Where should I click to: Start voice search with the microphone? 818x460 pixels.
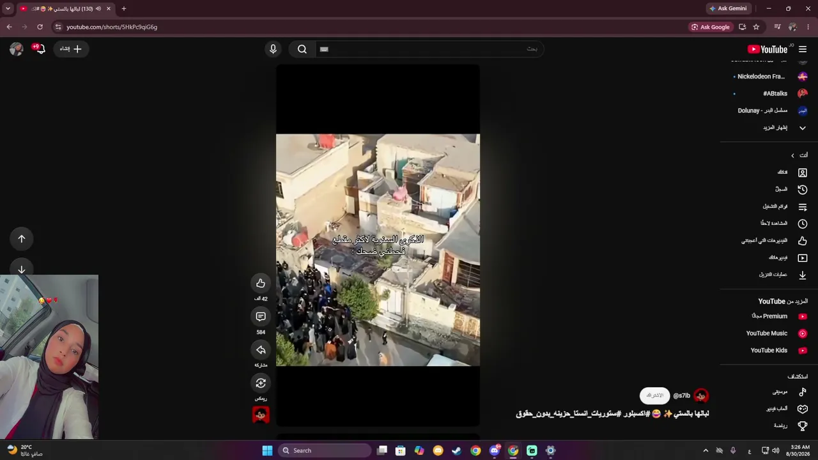pos(273,49)
